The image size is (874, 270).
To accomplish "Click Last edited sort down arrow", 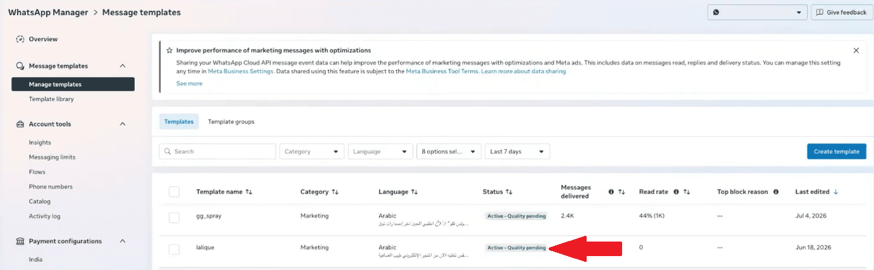I will click(836, 192).
